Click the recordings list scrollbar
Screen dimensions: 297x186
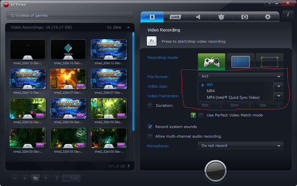tap(133, 81)
